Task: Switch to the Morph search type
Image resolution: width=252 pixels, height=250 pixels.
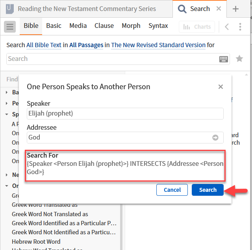Action: coord(131,26)
